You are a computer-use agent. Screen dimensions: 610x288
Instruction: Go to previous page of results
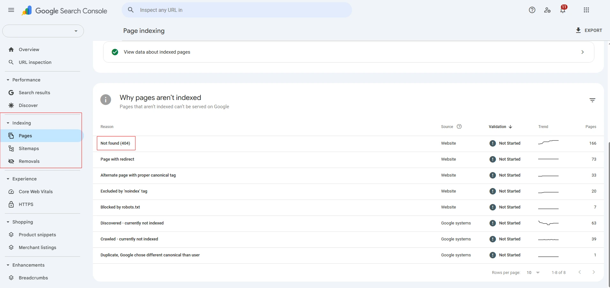(580, 272)
